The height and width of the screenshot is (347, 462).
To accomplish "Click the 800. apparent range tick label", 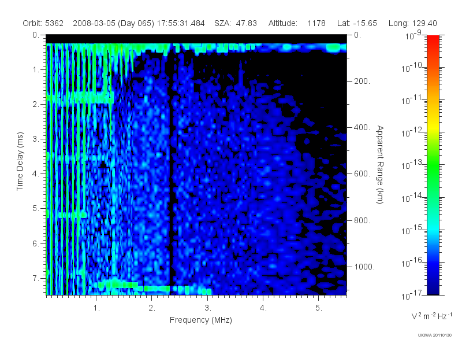I will coord(362,220).
